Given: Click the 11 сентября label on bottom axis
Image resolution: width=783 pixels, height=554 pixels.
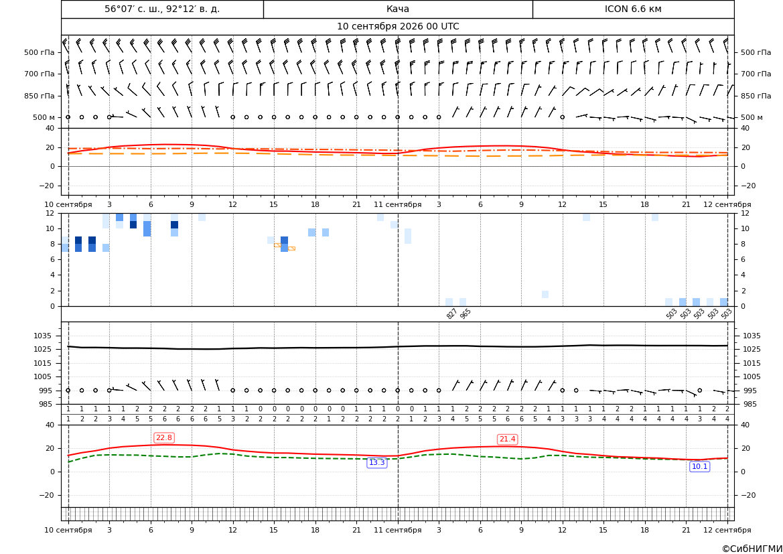Looking at the screenshot, I should (397, 530).
